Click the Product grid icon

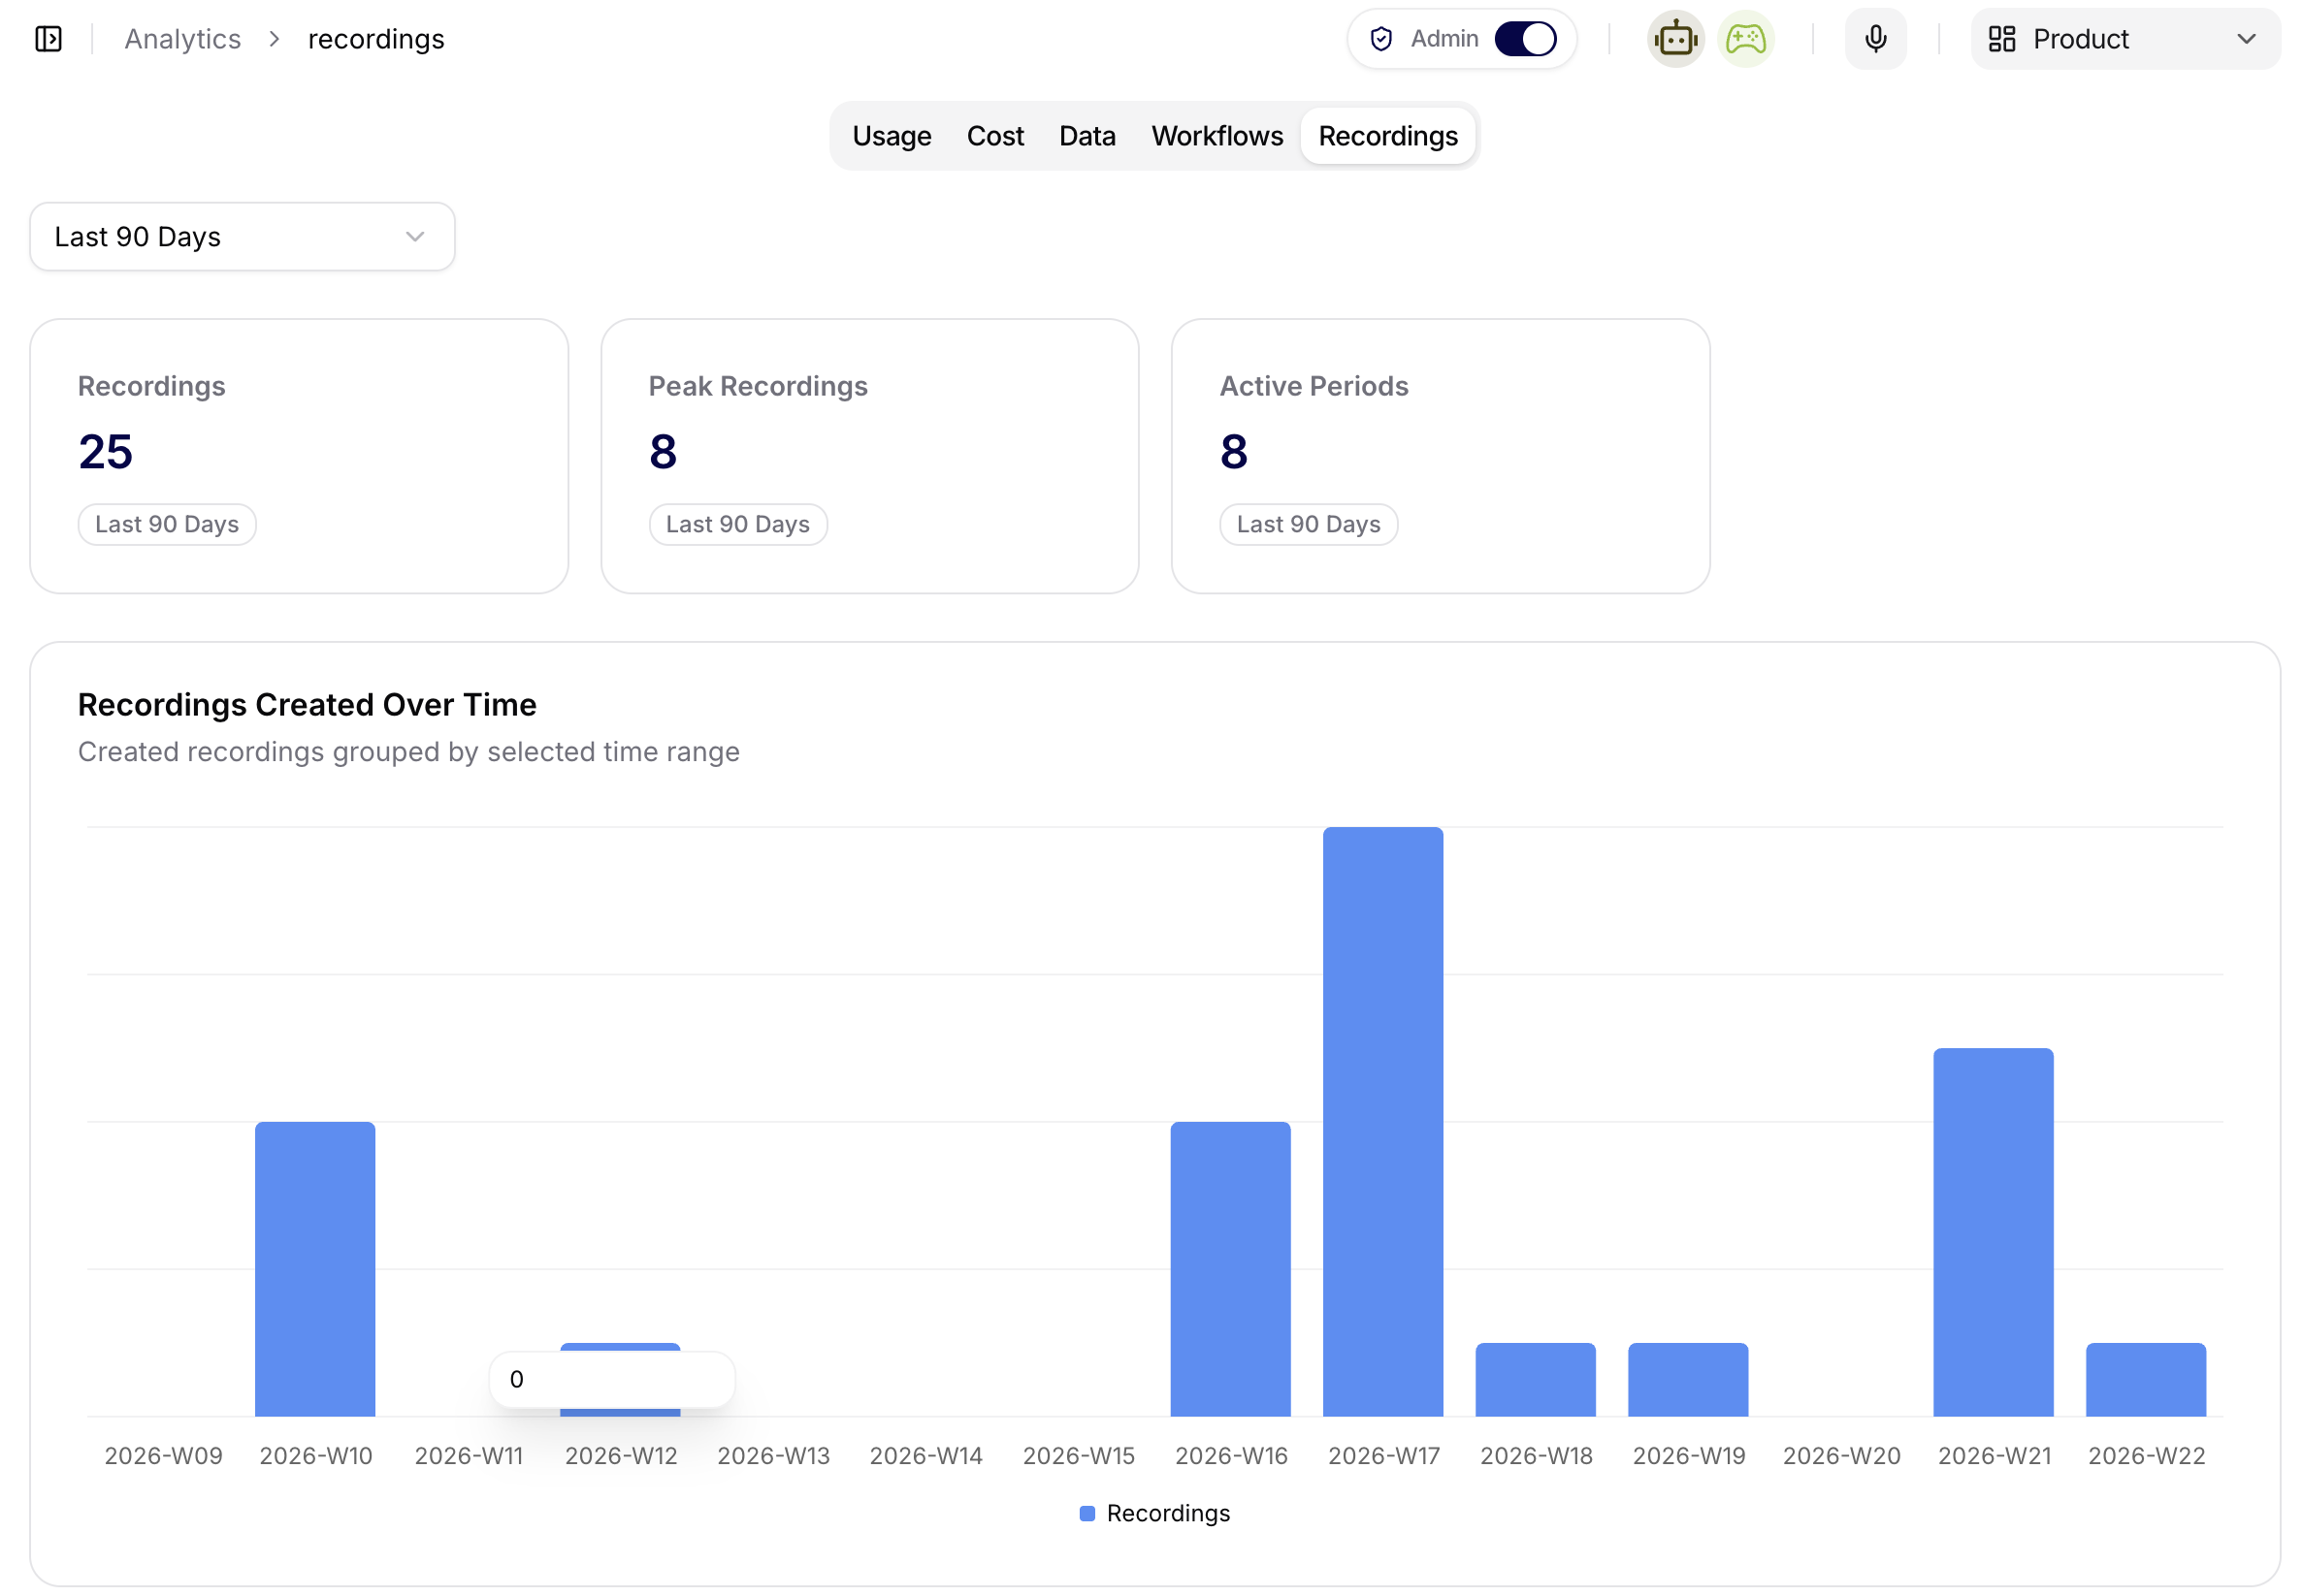(x=2002, y=39)
